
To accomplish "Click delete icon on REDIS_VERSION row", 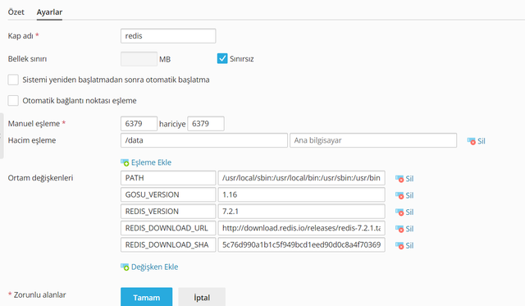I will [x=399, y=212].
